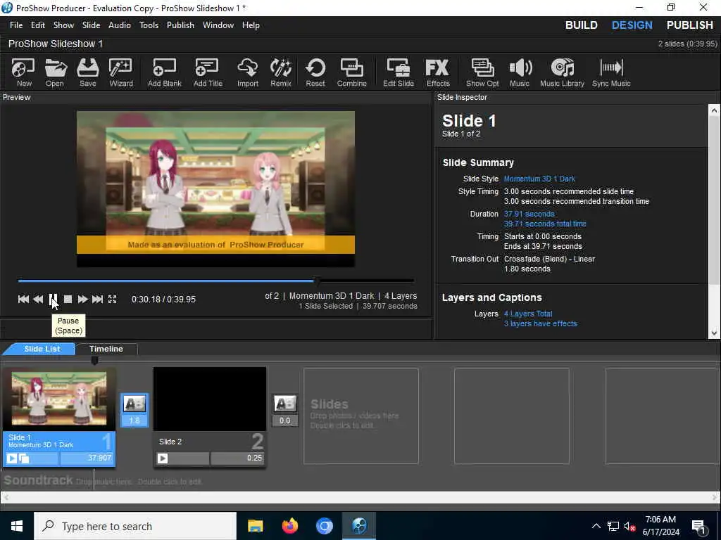Click the transition icon after Slide 2
Screen dimensions: 721x540
pyautogui.click(x=284, y=404)
